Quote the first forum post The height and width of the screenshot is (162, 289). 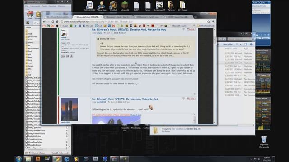[x=191, y=29]
